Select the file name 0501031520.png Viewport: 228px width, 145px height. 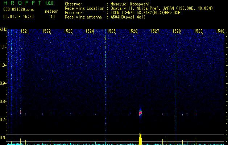[18, 10]
